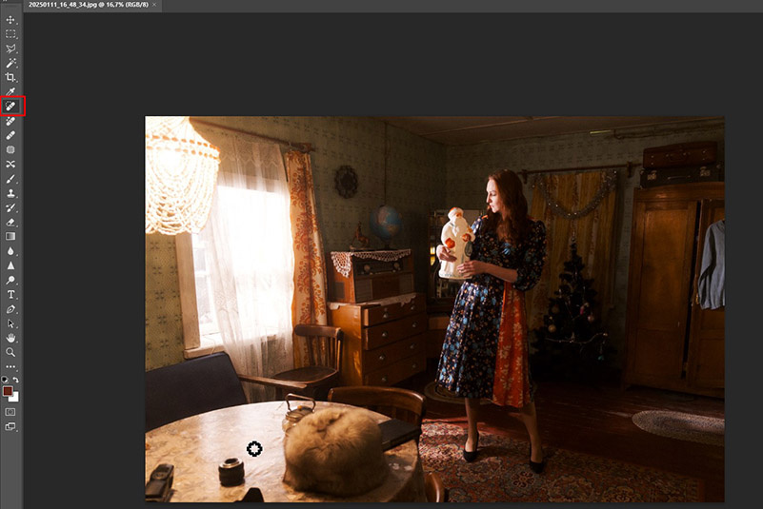Toggle Quick Mask mode
Screen dimensions: 763x509
10,412
